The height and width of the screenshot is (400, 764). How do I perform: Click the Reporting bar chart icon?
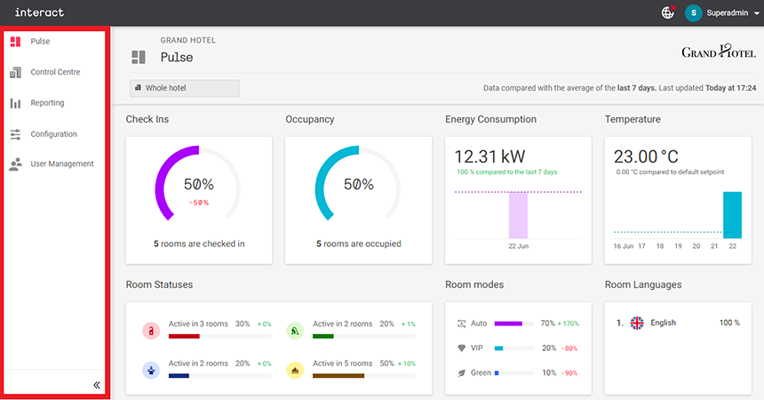click(15, 103)
